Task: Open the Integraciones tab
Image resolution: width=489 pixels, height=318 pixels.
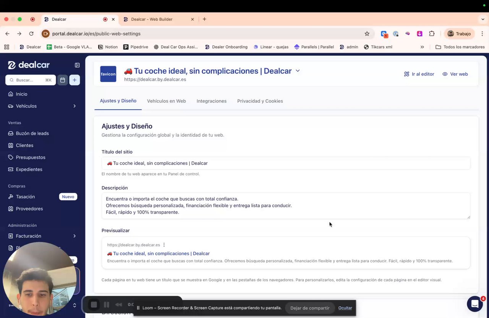Action: [x=212, y=101]
